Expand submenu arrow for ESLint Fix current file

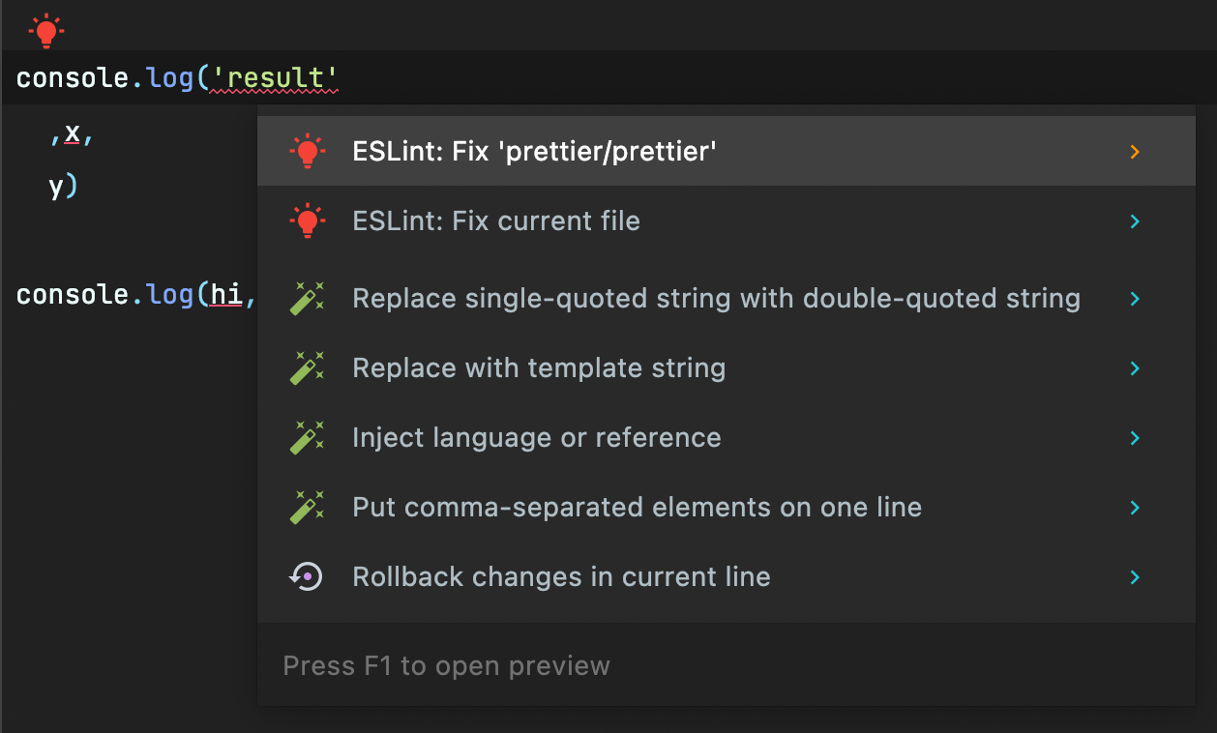tap(1135, 221)
